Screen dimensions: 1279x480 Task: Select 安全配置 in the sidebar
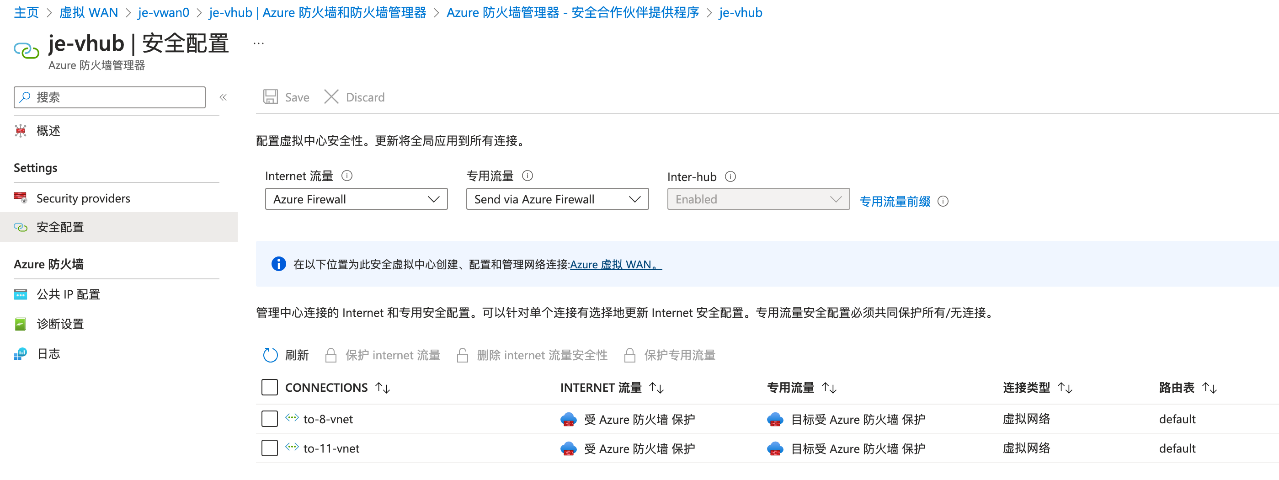point(119,227)
